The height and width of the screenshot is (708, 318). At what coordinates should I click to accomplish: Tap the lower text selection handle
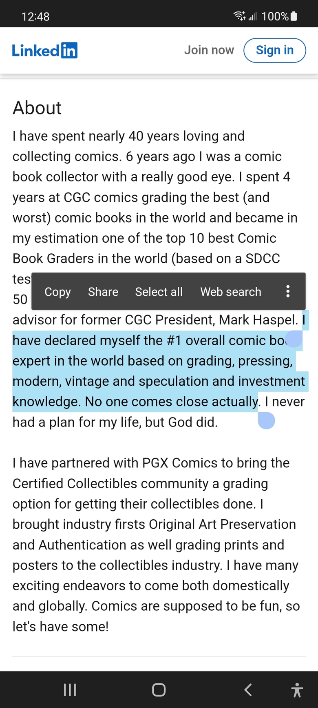tap(267, 421)
